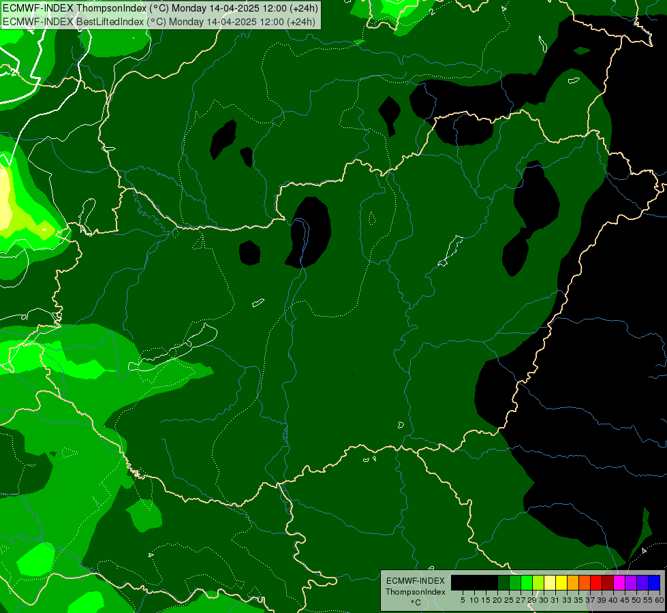The height and width of the screenshot is (613, 667).
Task: Click the medium green 25–27 legend swatch
Action: click(514, 582)
